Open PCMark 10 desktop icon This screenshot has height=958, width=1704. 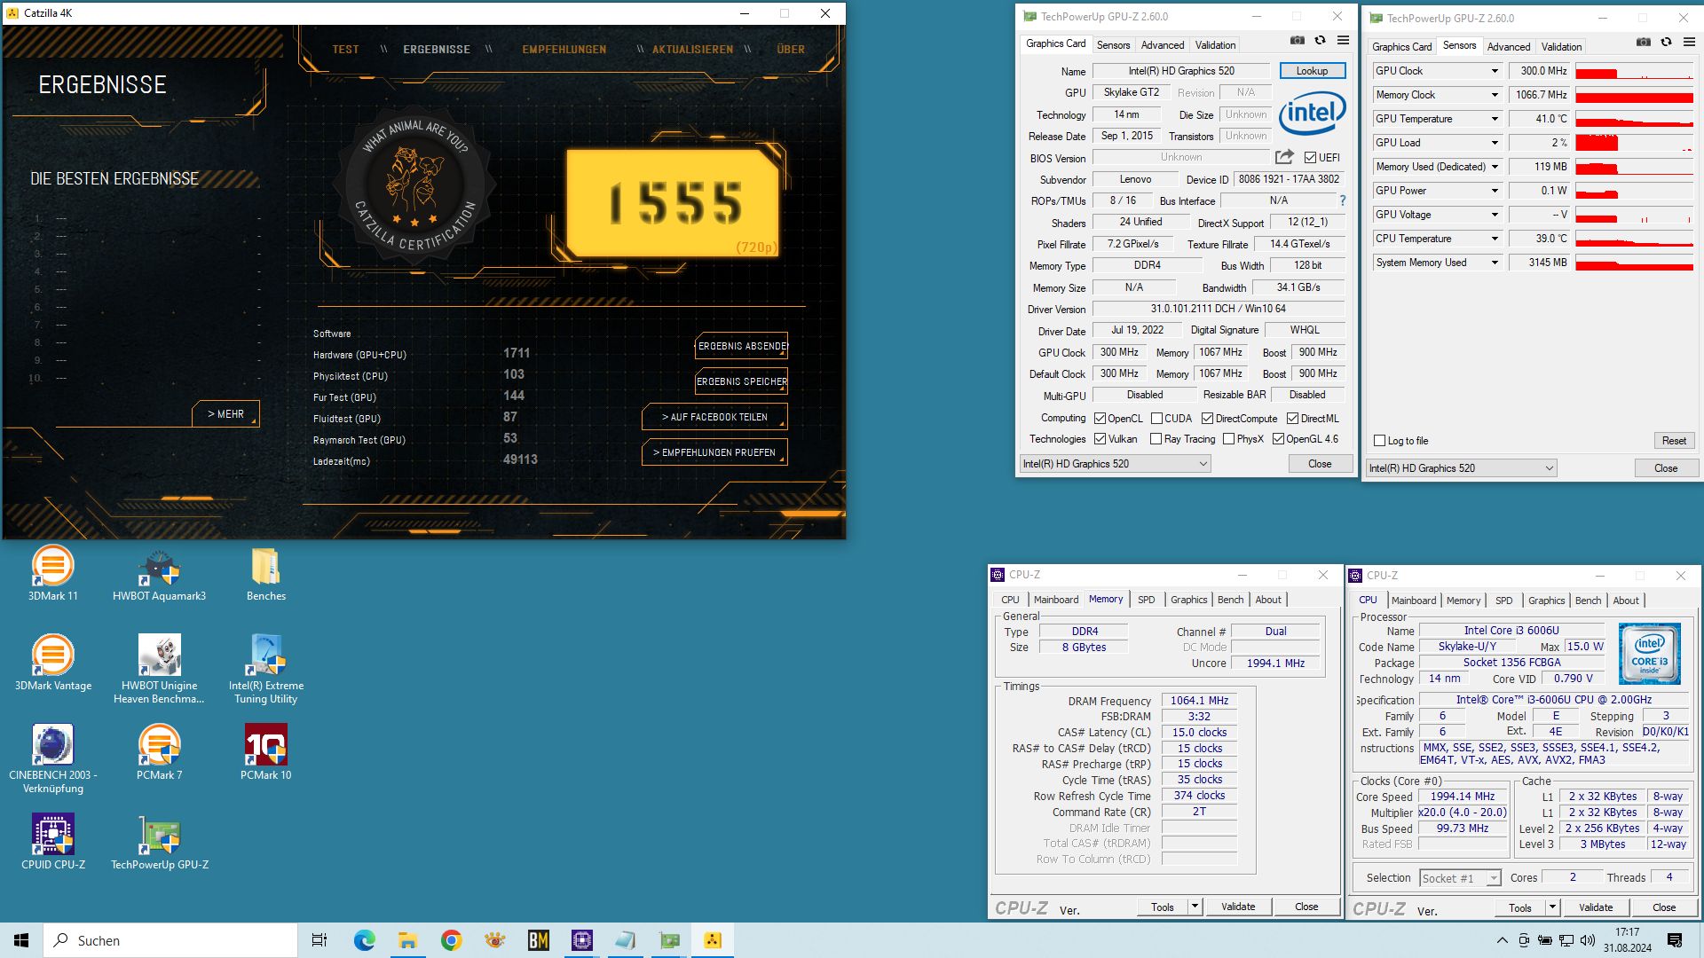coord(266,752)
